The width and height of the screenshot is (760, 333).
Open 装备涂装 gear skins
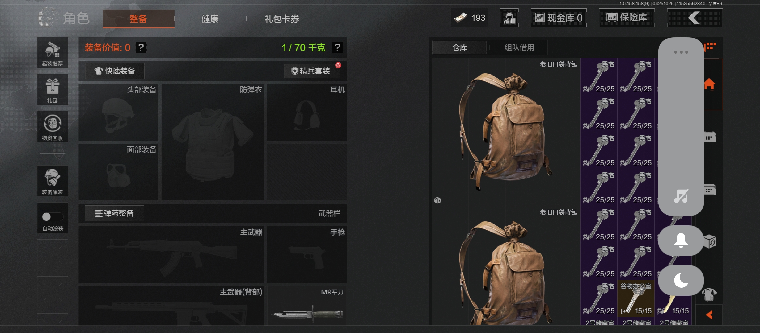(53, 181)
